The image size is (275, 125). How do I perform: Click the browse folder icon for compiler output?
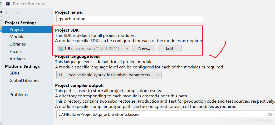[270, 114]
